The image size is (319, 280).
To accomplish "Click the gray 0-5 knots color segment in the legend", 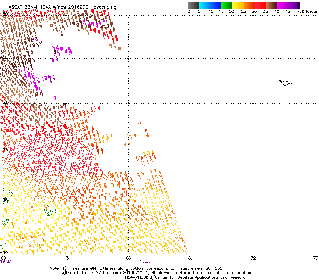I will point(193,5).
